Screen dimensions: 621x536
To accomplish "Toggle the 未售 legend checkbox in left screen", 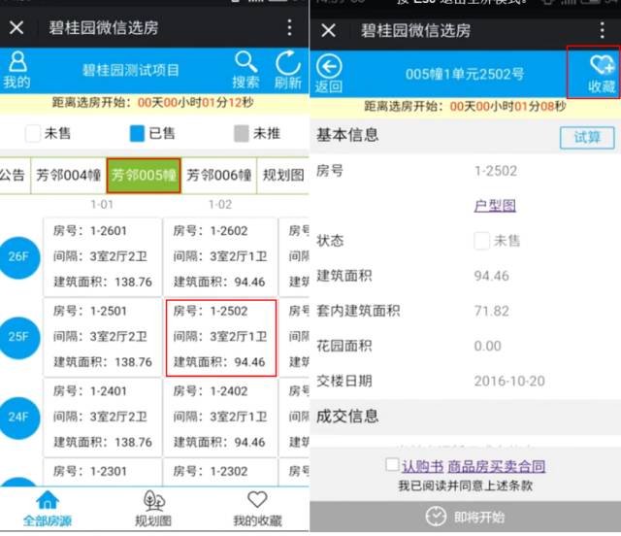I will coord(32,133).
